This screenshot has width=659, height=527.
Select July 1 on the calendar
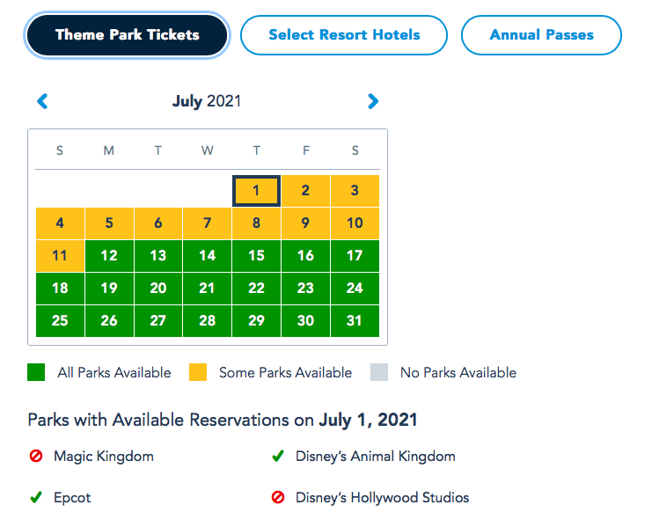(256, 191)
